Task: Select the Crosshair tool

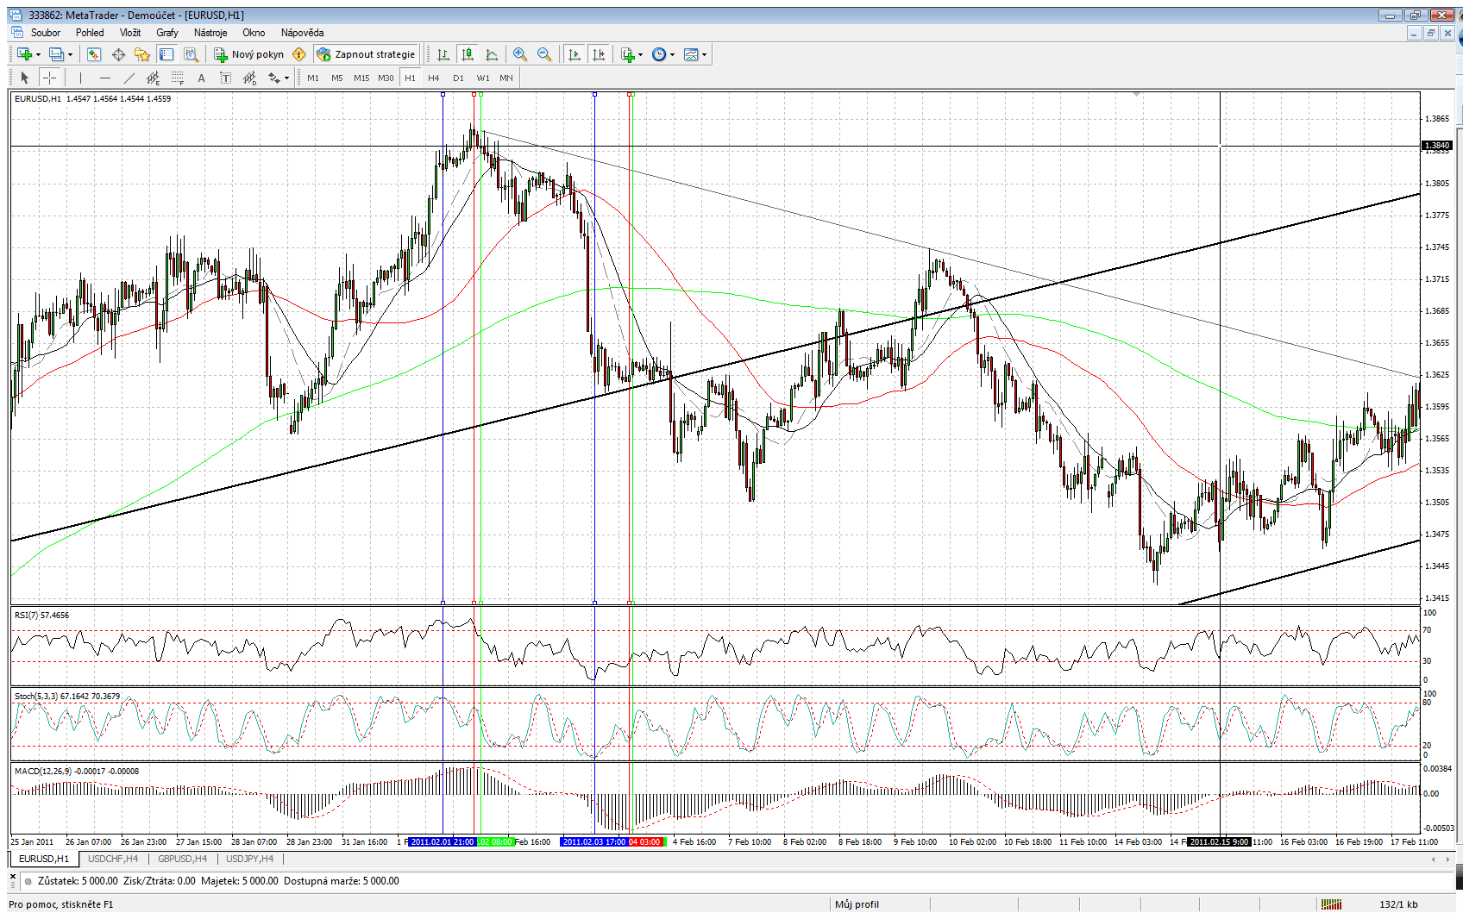Action: [x=50, y=78]
